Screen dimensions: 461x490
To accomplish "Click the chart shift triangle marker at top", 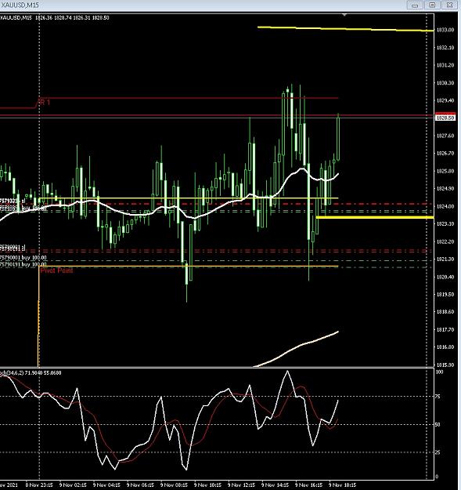I will click(x=344, y=15).
